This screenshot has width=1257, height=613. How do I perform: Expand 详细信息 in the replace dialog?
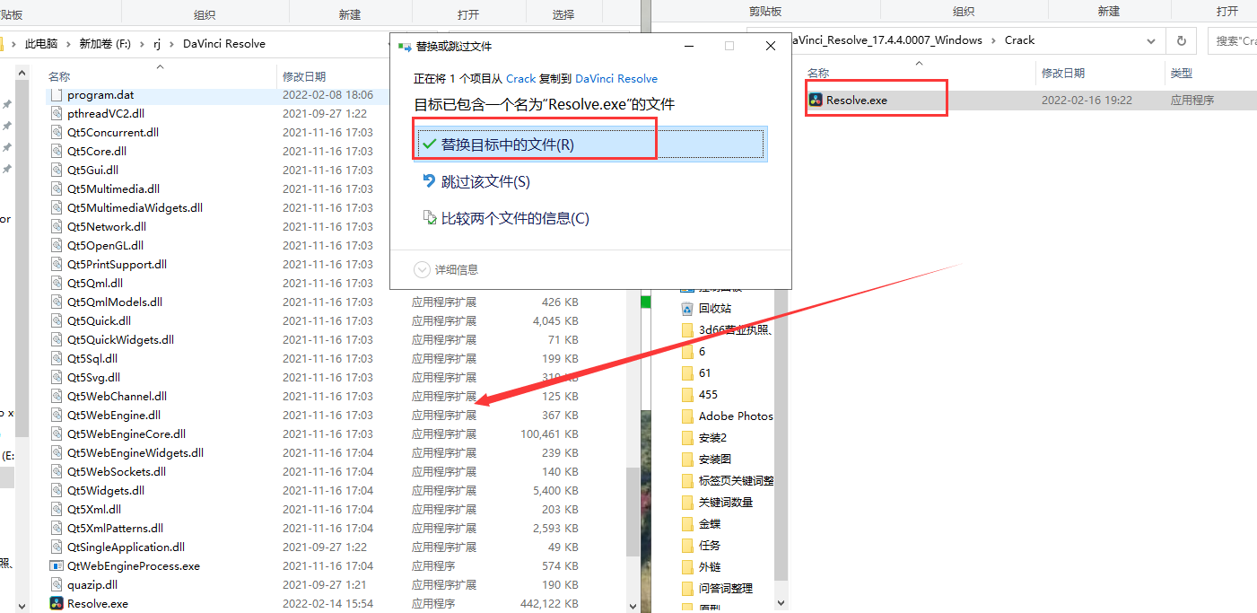(x=446, y=269)
